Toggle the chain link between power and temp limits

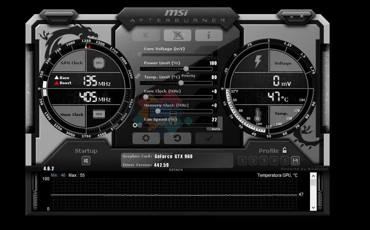(x=138, y=76)
